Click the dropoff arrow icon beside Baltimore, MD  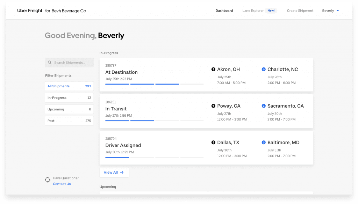click(264, 143)
